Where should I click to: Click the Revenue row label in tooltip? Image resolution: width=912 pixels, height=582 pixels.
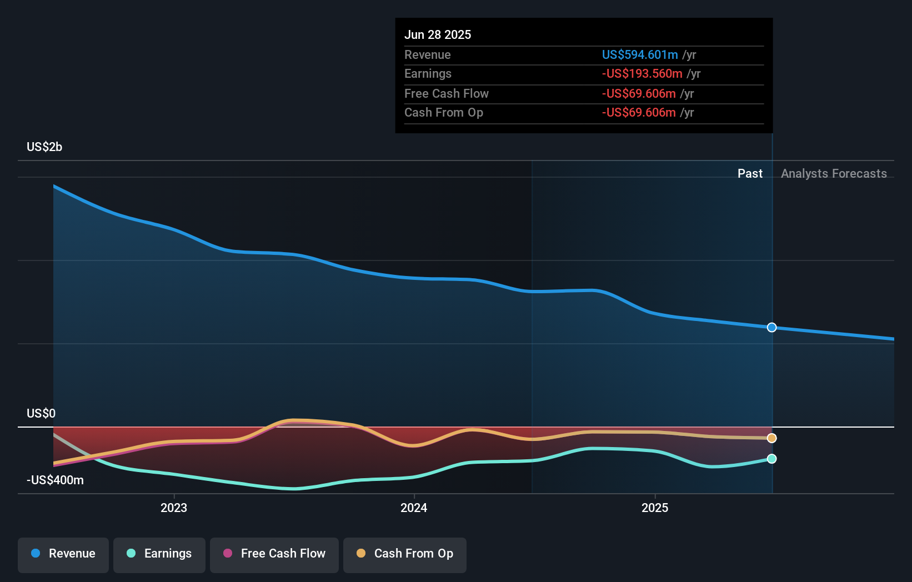click(x=427, y=54)
